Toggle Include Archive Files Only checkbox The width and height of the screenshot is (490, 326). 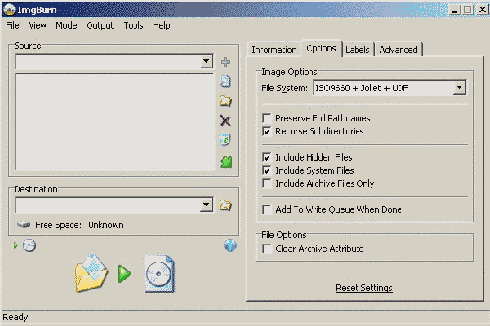(x=267, y=183)
